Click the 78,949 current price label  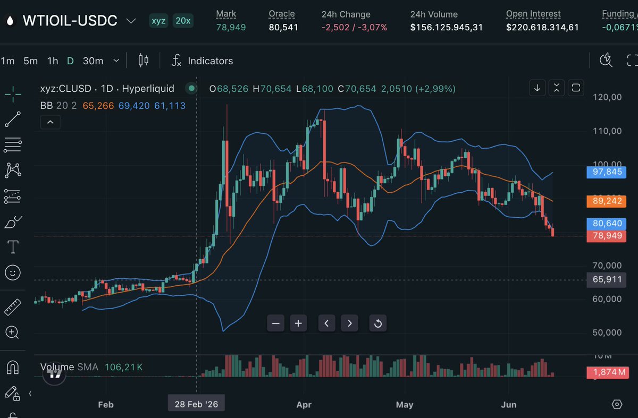pyautogui.click(x=607, y=235)
